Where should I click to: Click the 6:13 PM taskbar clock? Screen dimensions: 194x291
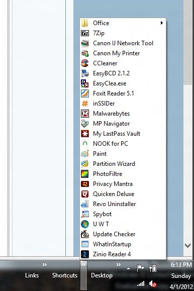point(181,265)
